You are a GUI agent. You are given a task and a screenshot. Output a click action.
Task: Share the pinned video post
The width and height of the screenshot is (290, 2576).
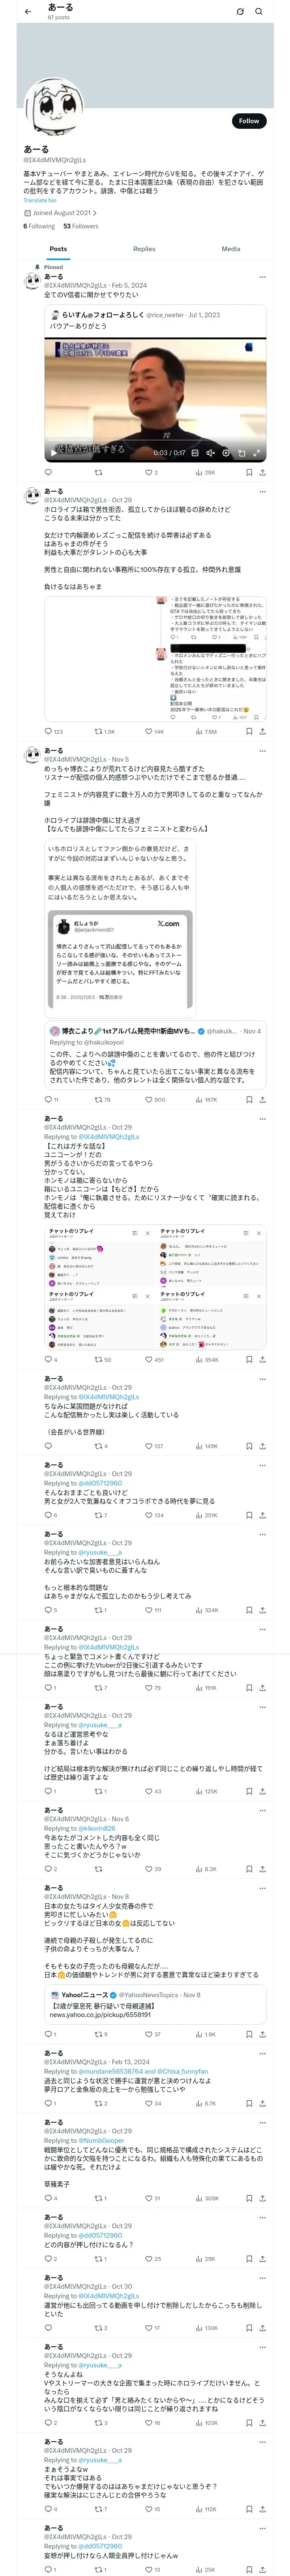click(262, 472)
